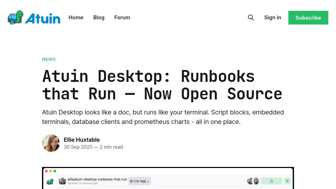Click the runbook owner avatar beside ellie/atuin-desktop
The image size is (336, 189).
click(x=62, y=181)
